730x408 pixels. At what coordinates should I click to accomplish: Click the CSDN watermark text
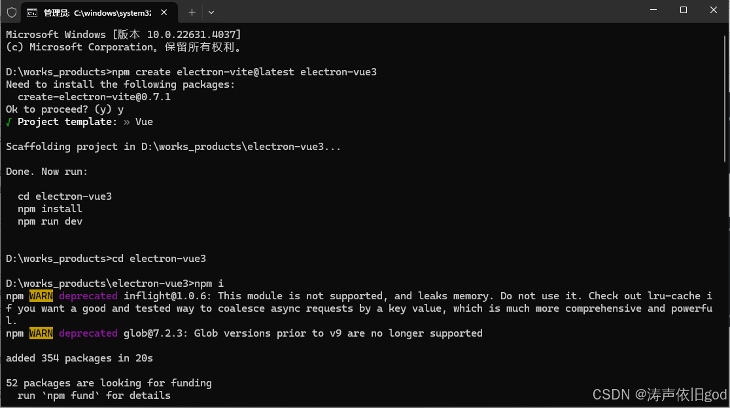click(659, 394)
